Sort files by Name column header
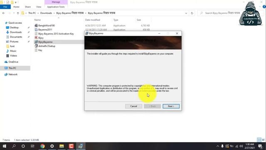 [37, 20]
